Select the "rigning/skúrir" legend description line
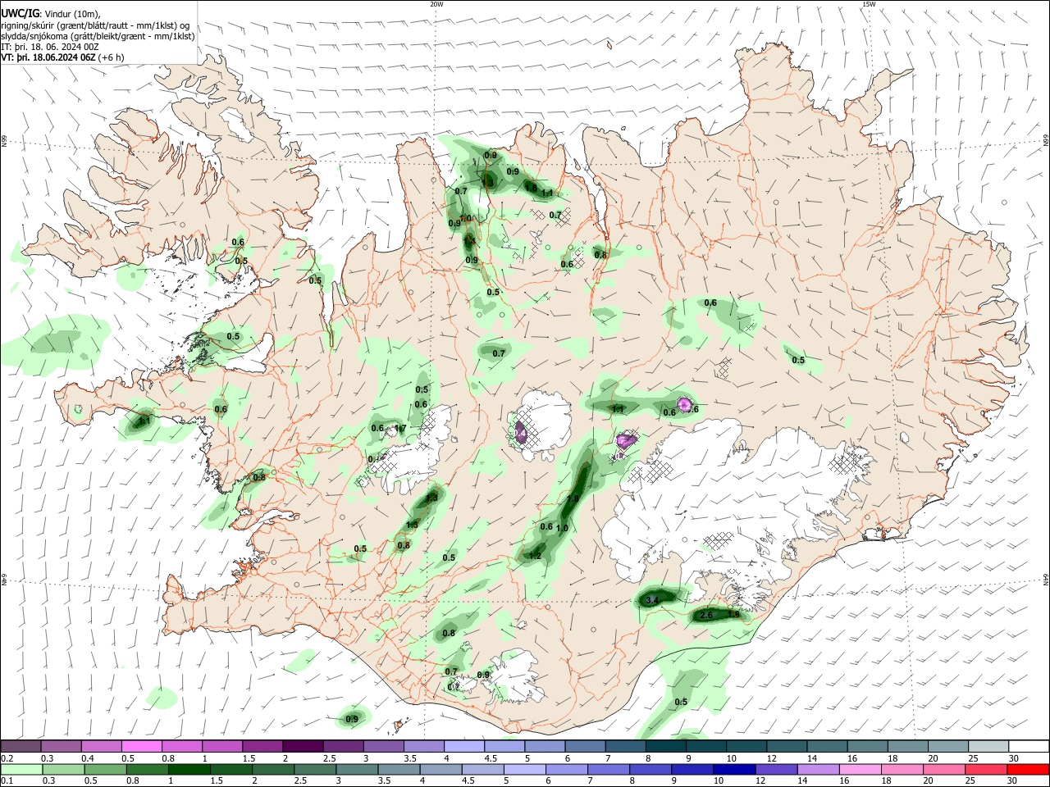1050x787 pixels. point(95,25)
